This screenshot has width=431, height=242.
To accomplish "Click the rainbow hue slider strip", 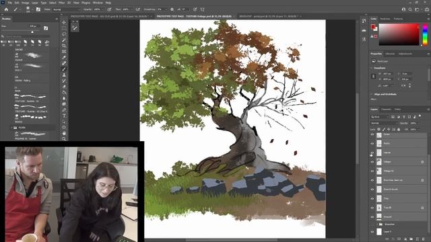I will (x=425, y=34).
